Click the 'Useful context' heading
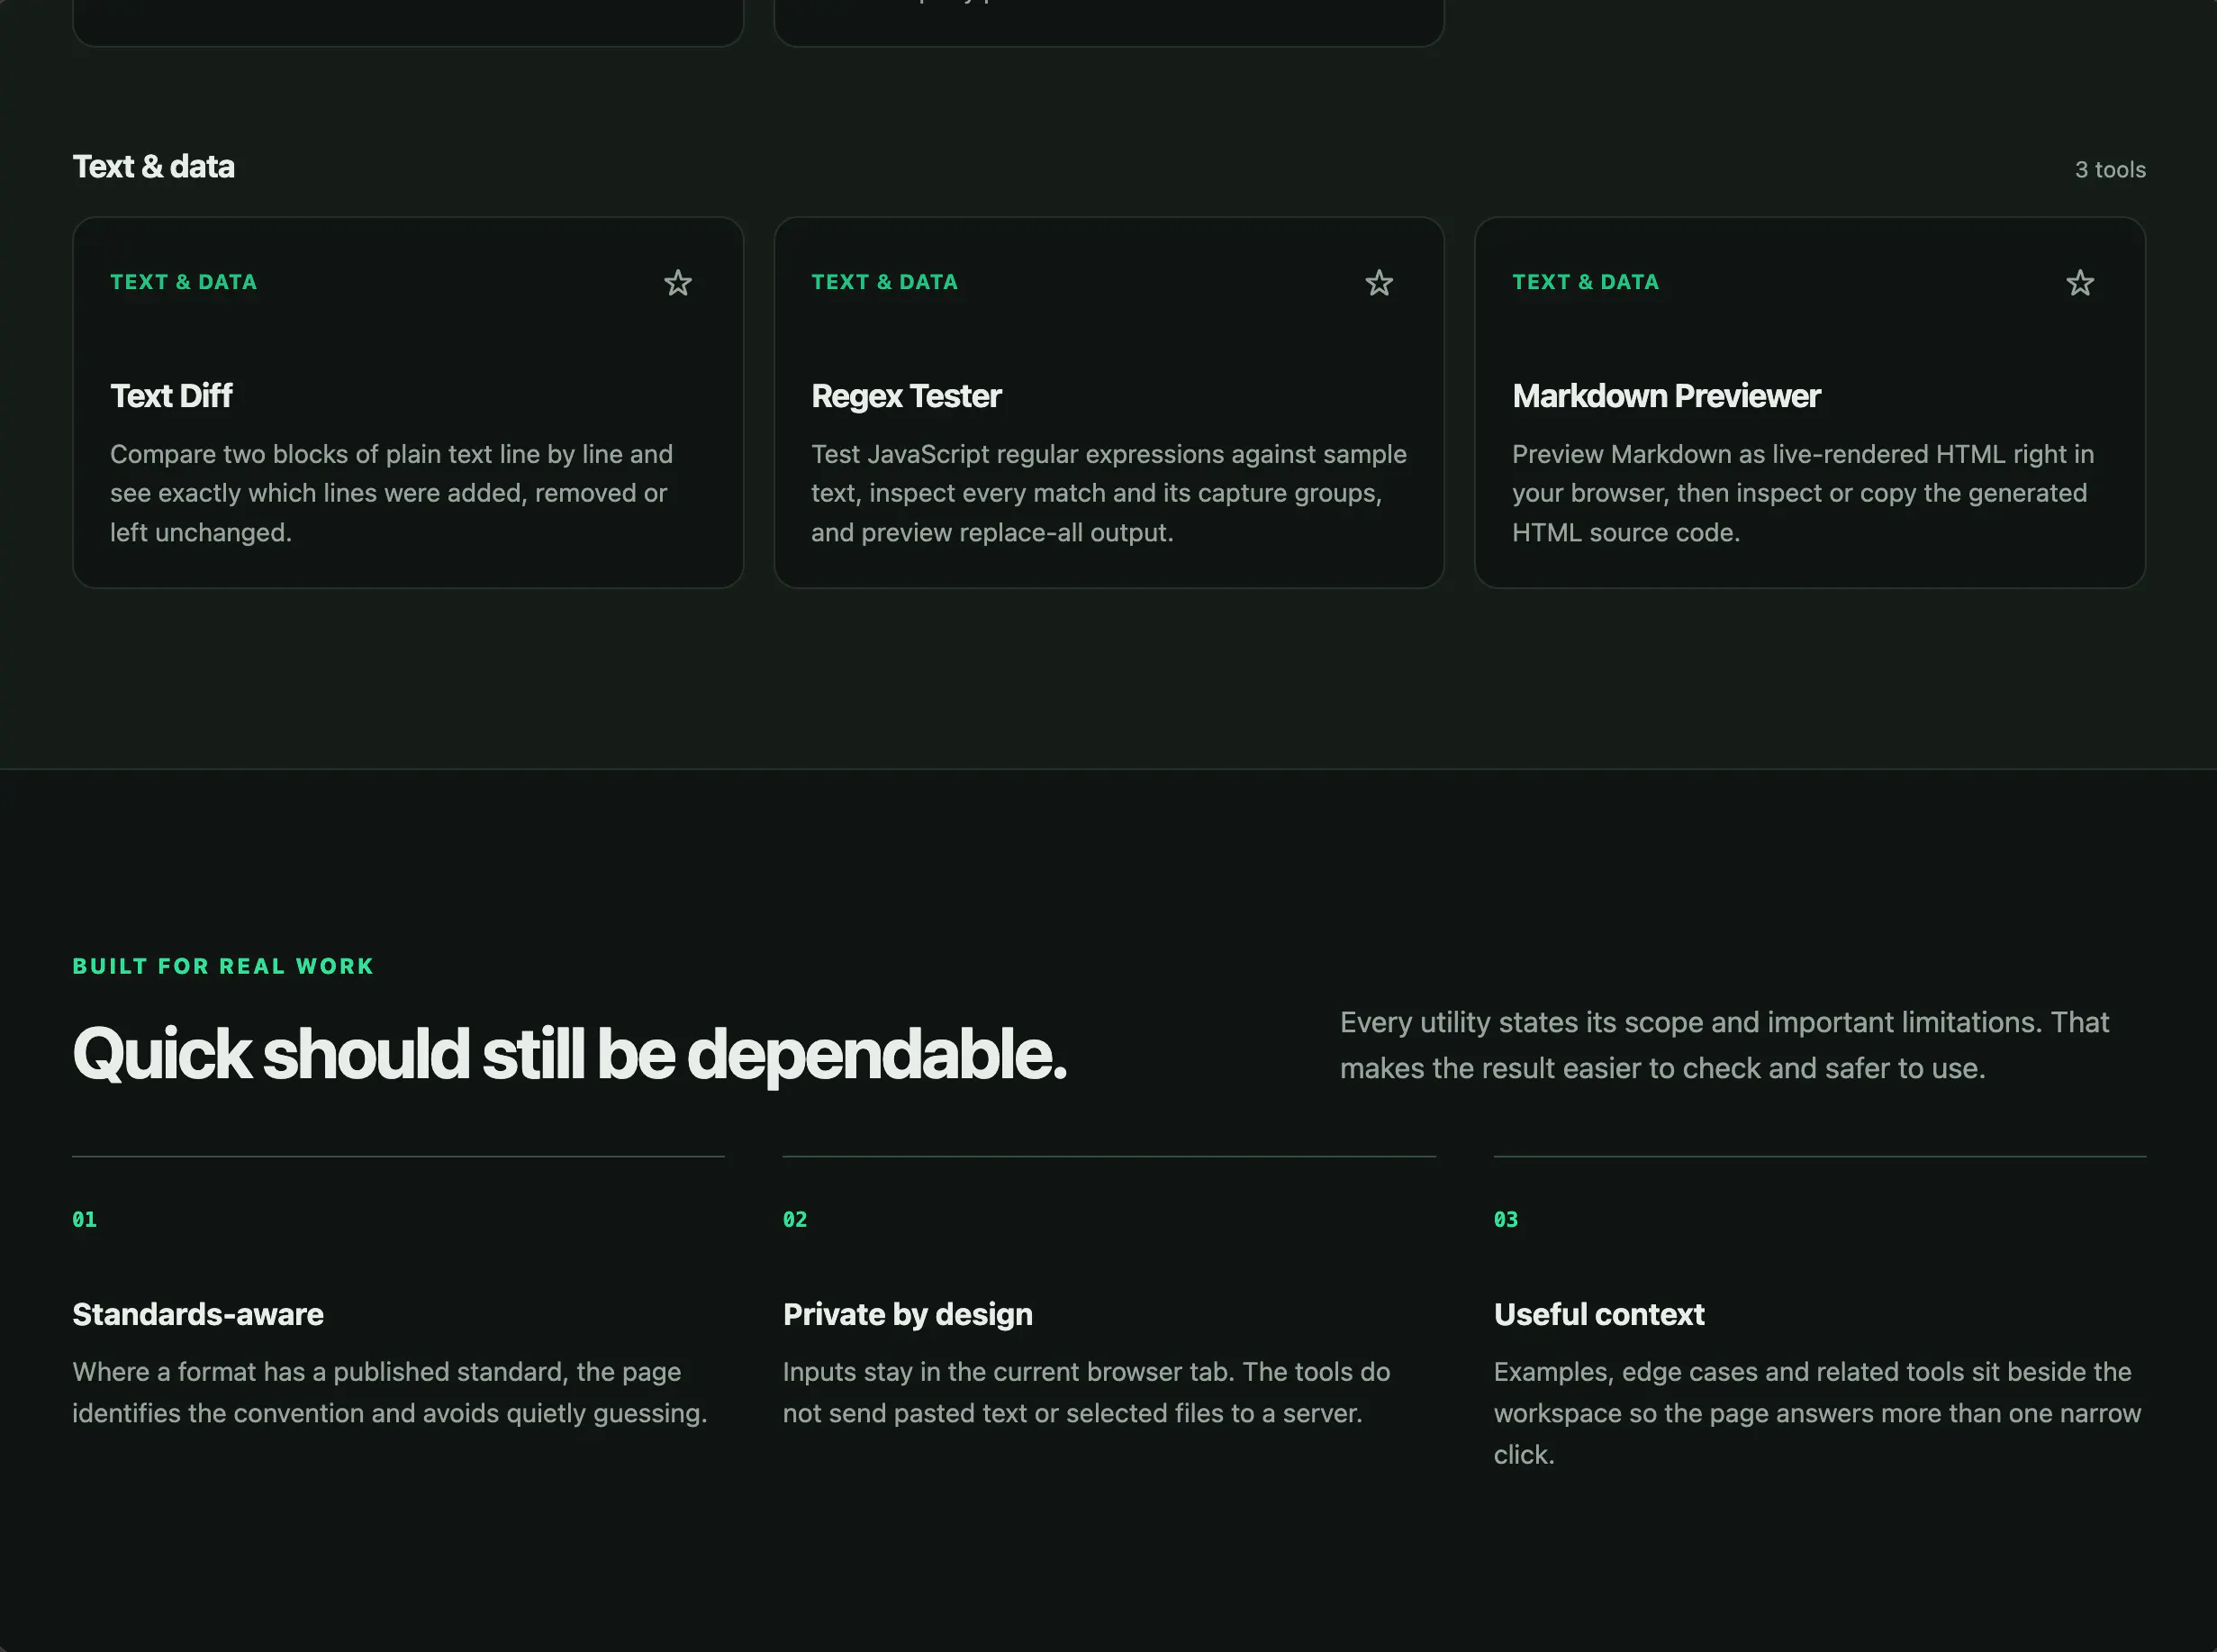 coord(1598,1314)
